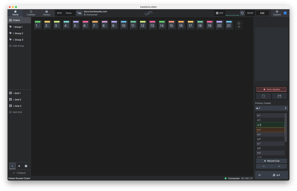This screenshot has height=191, width=297.
Task: Open the System settings gear
Action: [277, 13]
